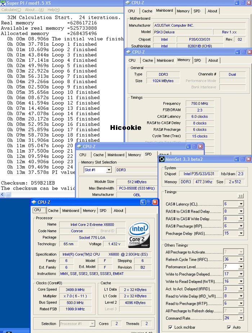The image size is (252, 333).
Task: Open the Act. to Act. Delayed (tRRD) dropdown
Action: [241, 289]
